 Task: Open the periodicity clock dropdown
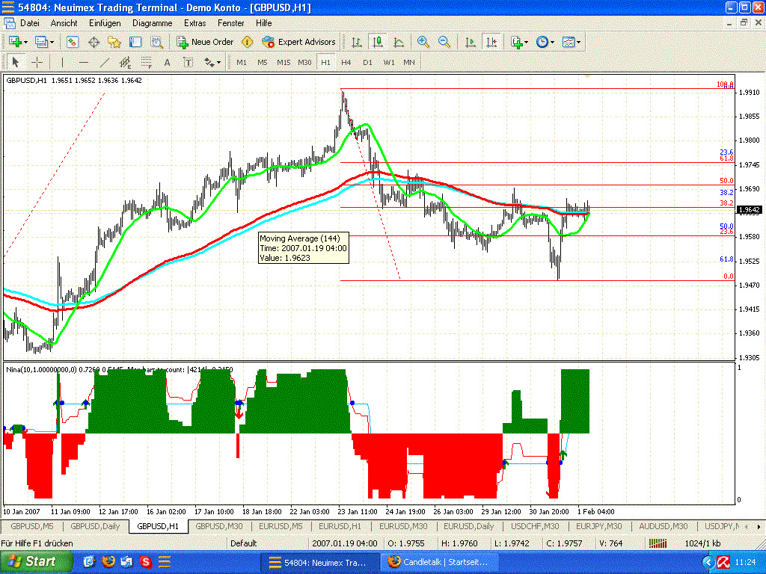(552, 42)
